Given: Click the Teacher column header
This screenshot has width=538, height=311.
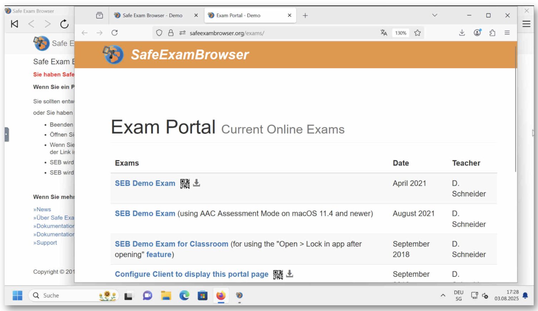Looking at the screenshot, I should (x=466, y=163).
